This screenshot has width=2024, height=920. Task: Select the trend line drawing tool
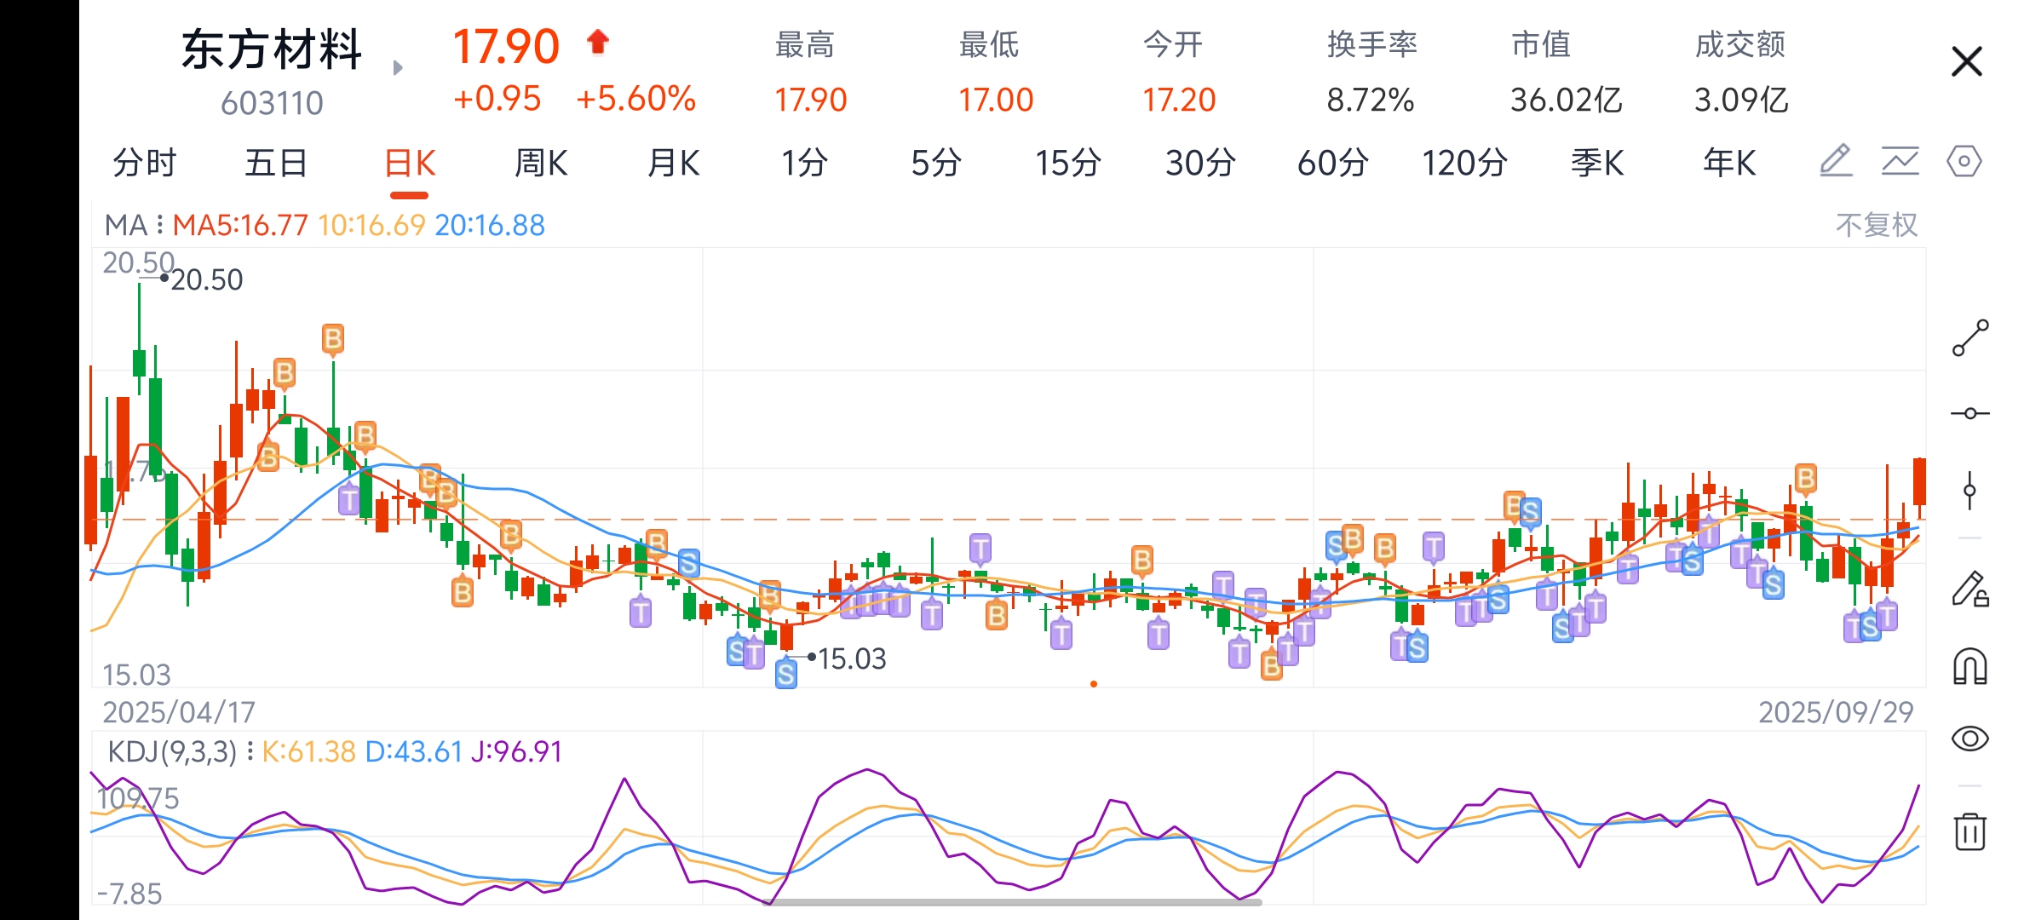1969,338
